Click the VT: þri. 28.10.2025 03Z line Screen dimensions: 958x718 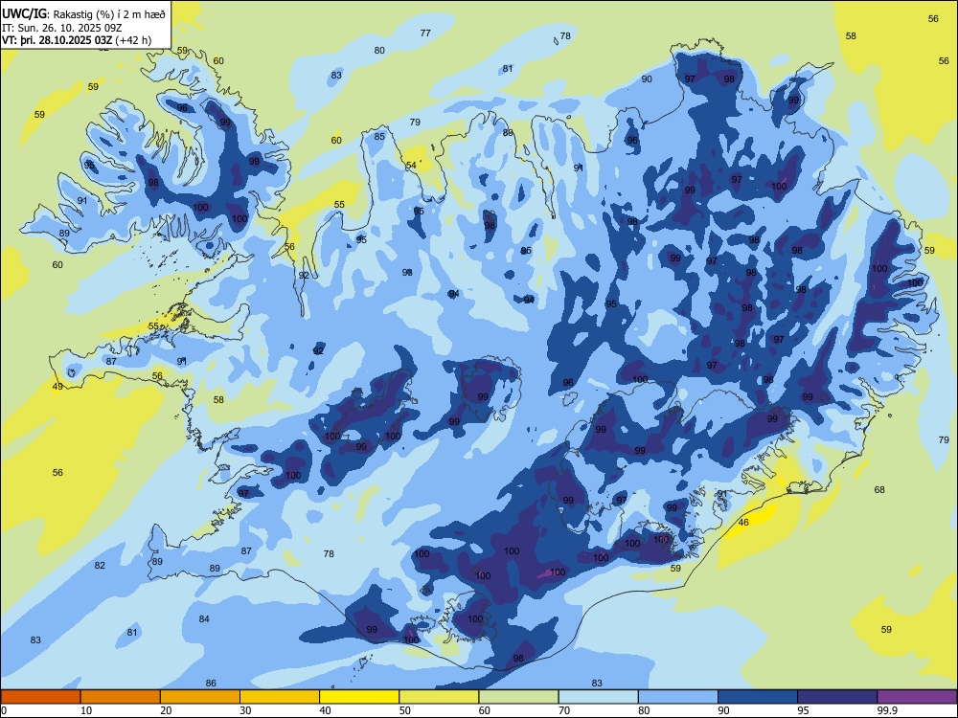[x=77, y=40]
